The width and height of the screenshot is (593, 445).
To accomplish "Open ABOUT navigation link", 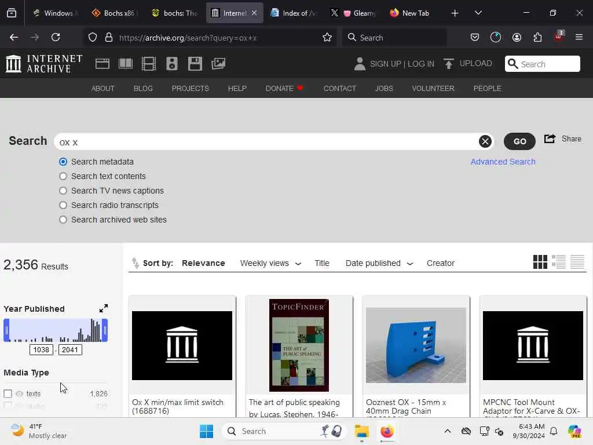I will point(103,88).
